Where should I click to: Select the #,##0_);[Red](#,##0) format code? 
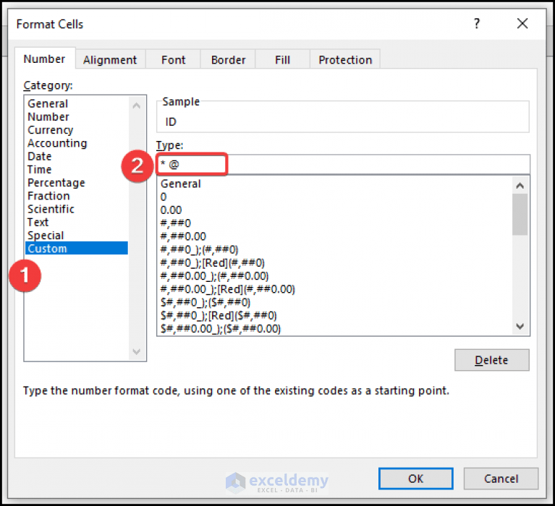(334, 262)
